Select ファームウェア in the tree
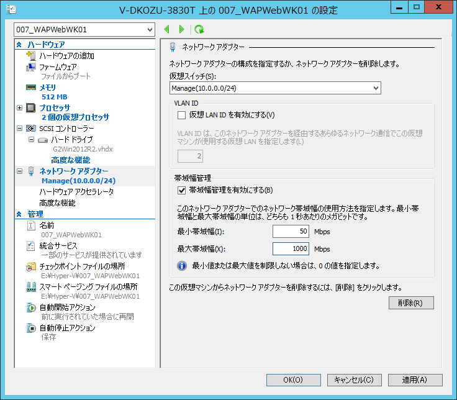The width and height of the screenshot is (457, 400). coord(58,67)
